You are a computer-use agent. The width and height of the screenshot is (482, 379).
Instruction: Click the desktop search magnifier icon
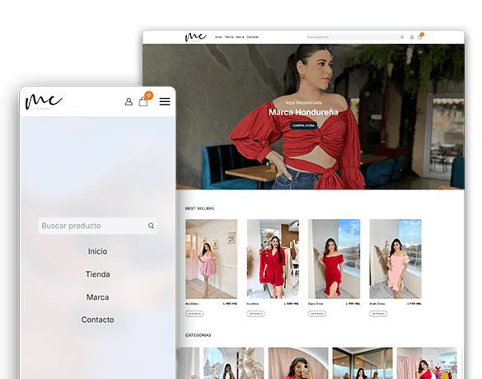402,37
